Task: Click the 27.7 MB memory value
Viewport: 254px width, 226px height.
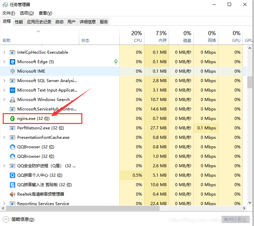Action: click(159, 128)
